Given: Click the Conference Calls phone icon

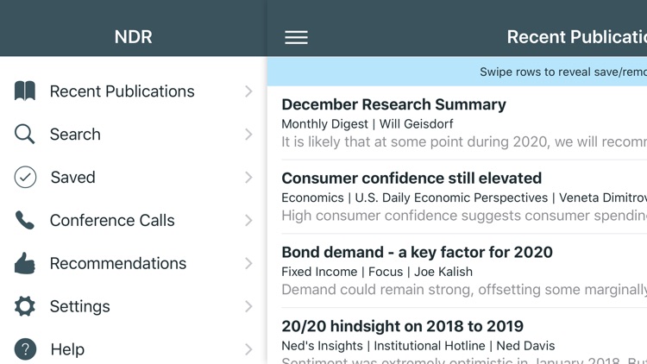Looking at the screenshot, I should [25, 220].
